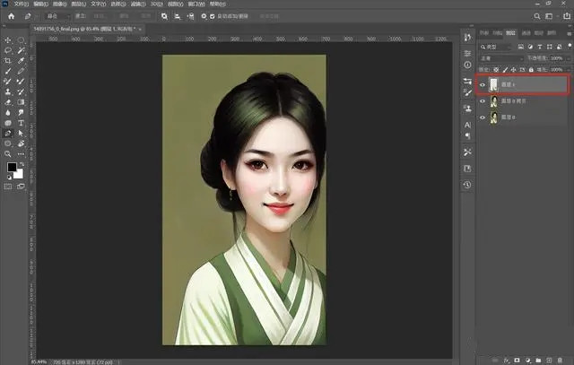Toggle the 自动添加/删除 checkbox

pos(213,16)
